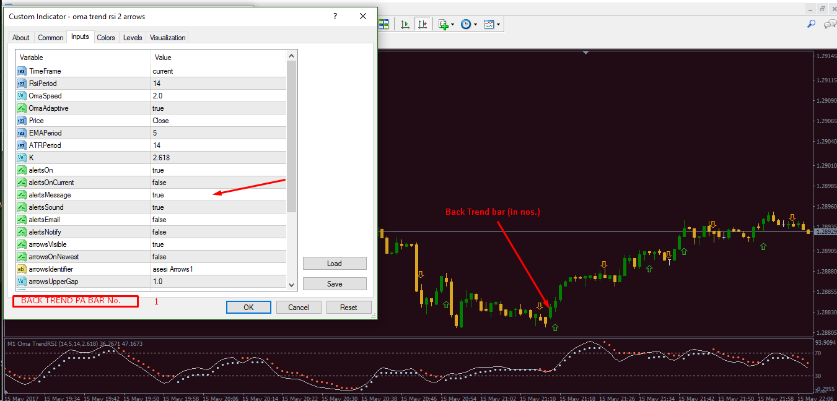Click the inputs list scroll-up arrow

point(292,56)
